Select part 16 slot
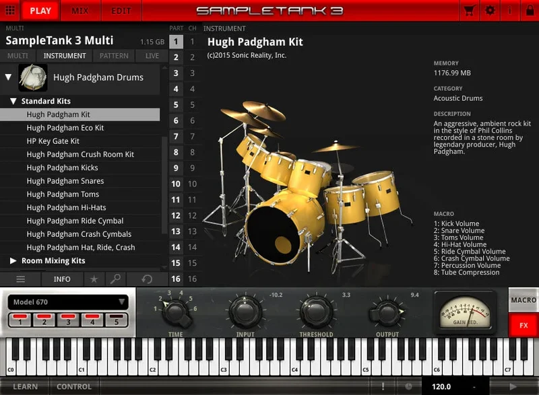Viewport: 539px width, 395px height. (x=176, y=279)
